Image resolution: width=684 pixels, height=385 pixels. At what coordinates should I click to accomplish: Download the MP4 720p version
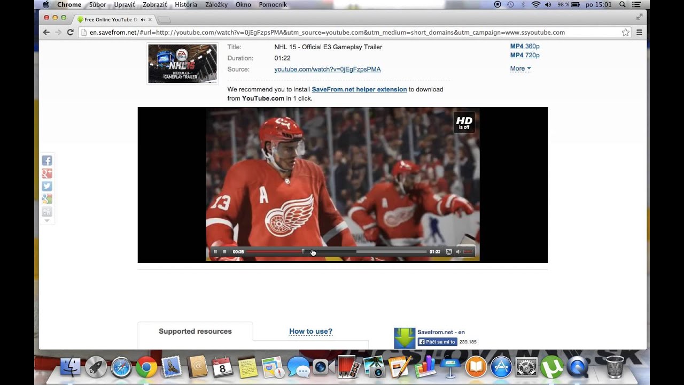pyautogui.click(x=525, y=55)
